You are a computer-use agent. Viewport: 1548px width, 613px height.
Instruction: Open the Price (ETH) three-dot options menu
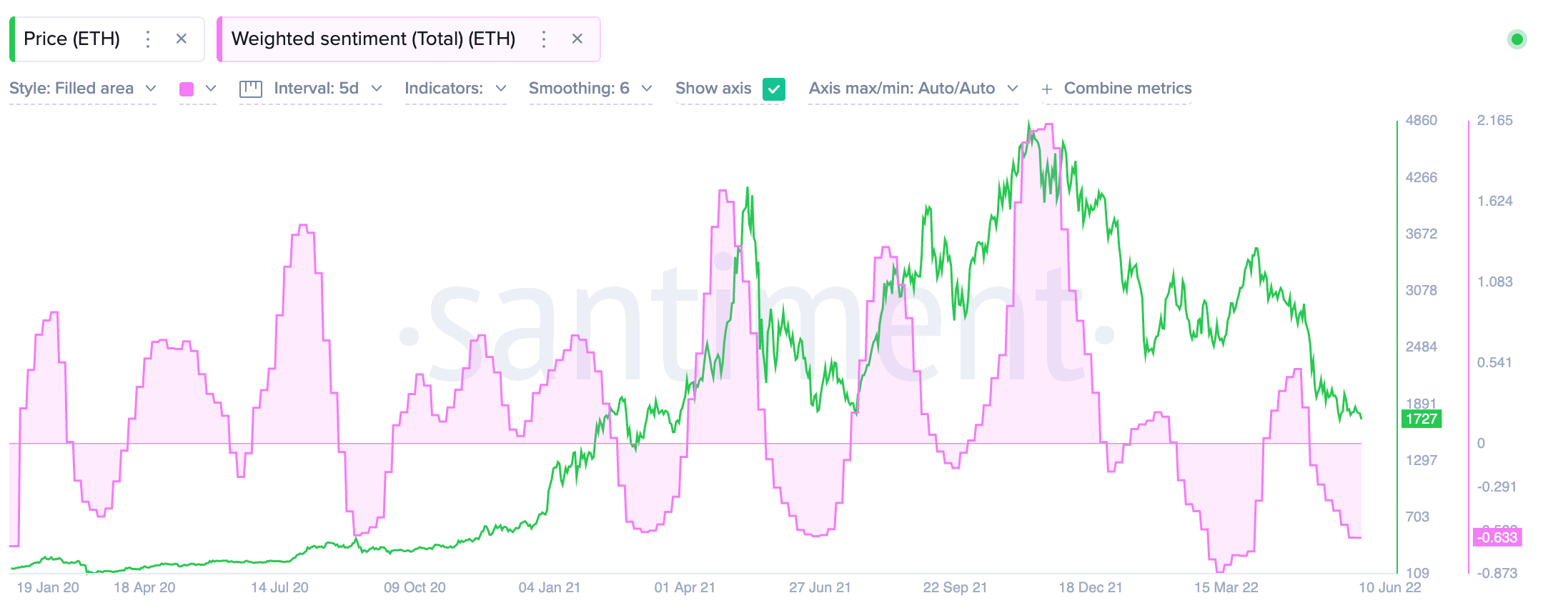(148, 39)
